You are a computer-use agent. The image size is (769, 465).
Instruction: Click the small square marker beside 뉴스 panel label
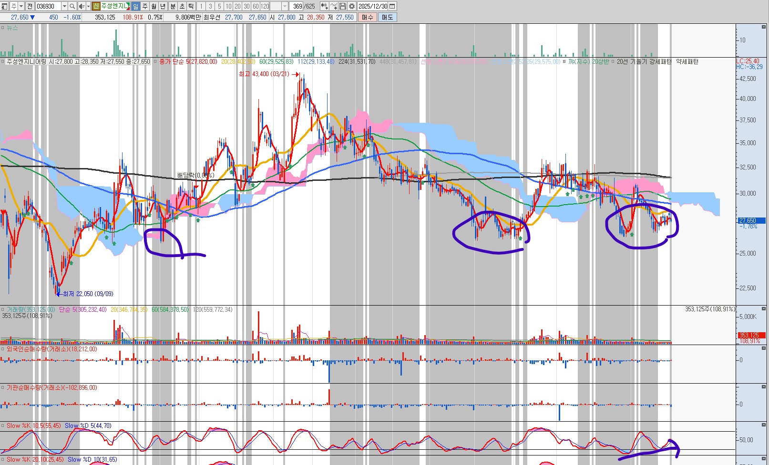point(3,28)
